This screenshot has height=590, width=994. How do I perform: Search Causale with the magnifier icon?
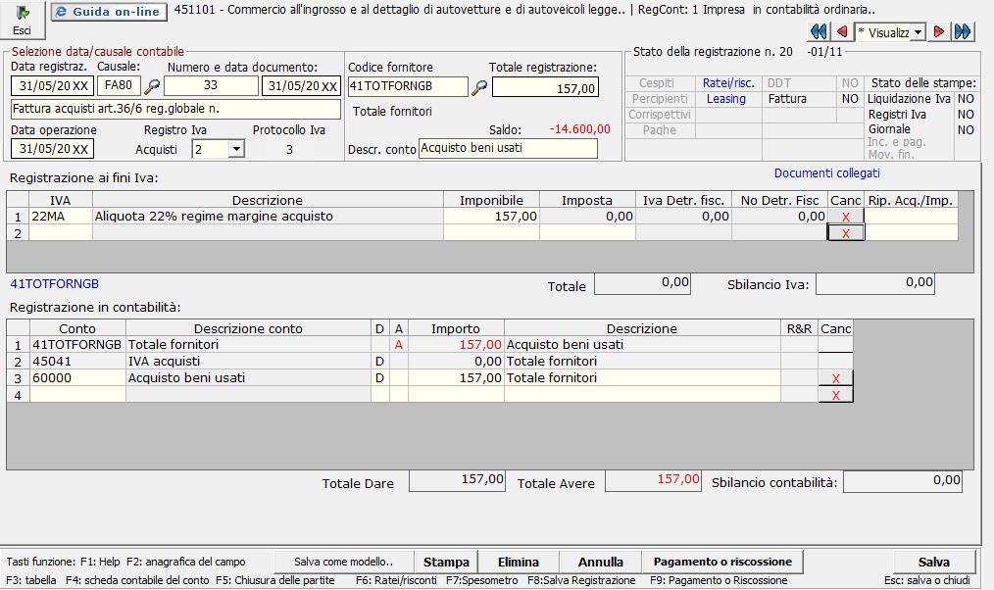tap(152, 87)
